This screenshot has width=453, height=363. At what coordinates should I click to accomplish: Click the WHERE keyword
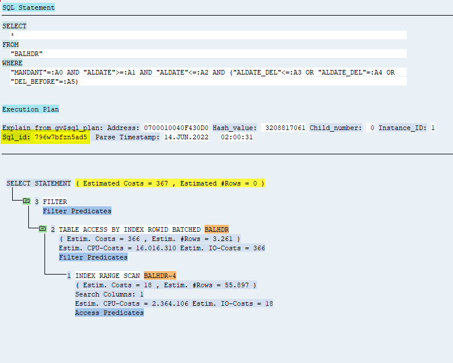tap(13, 63)
